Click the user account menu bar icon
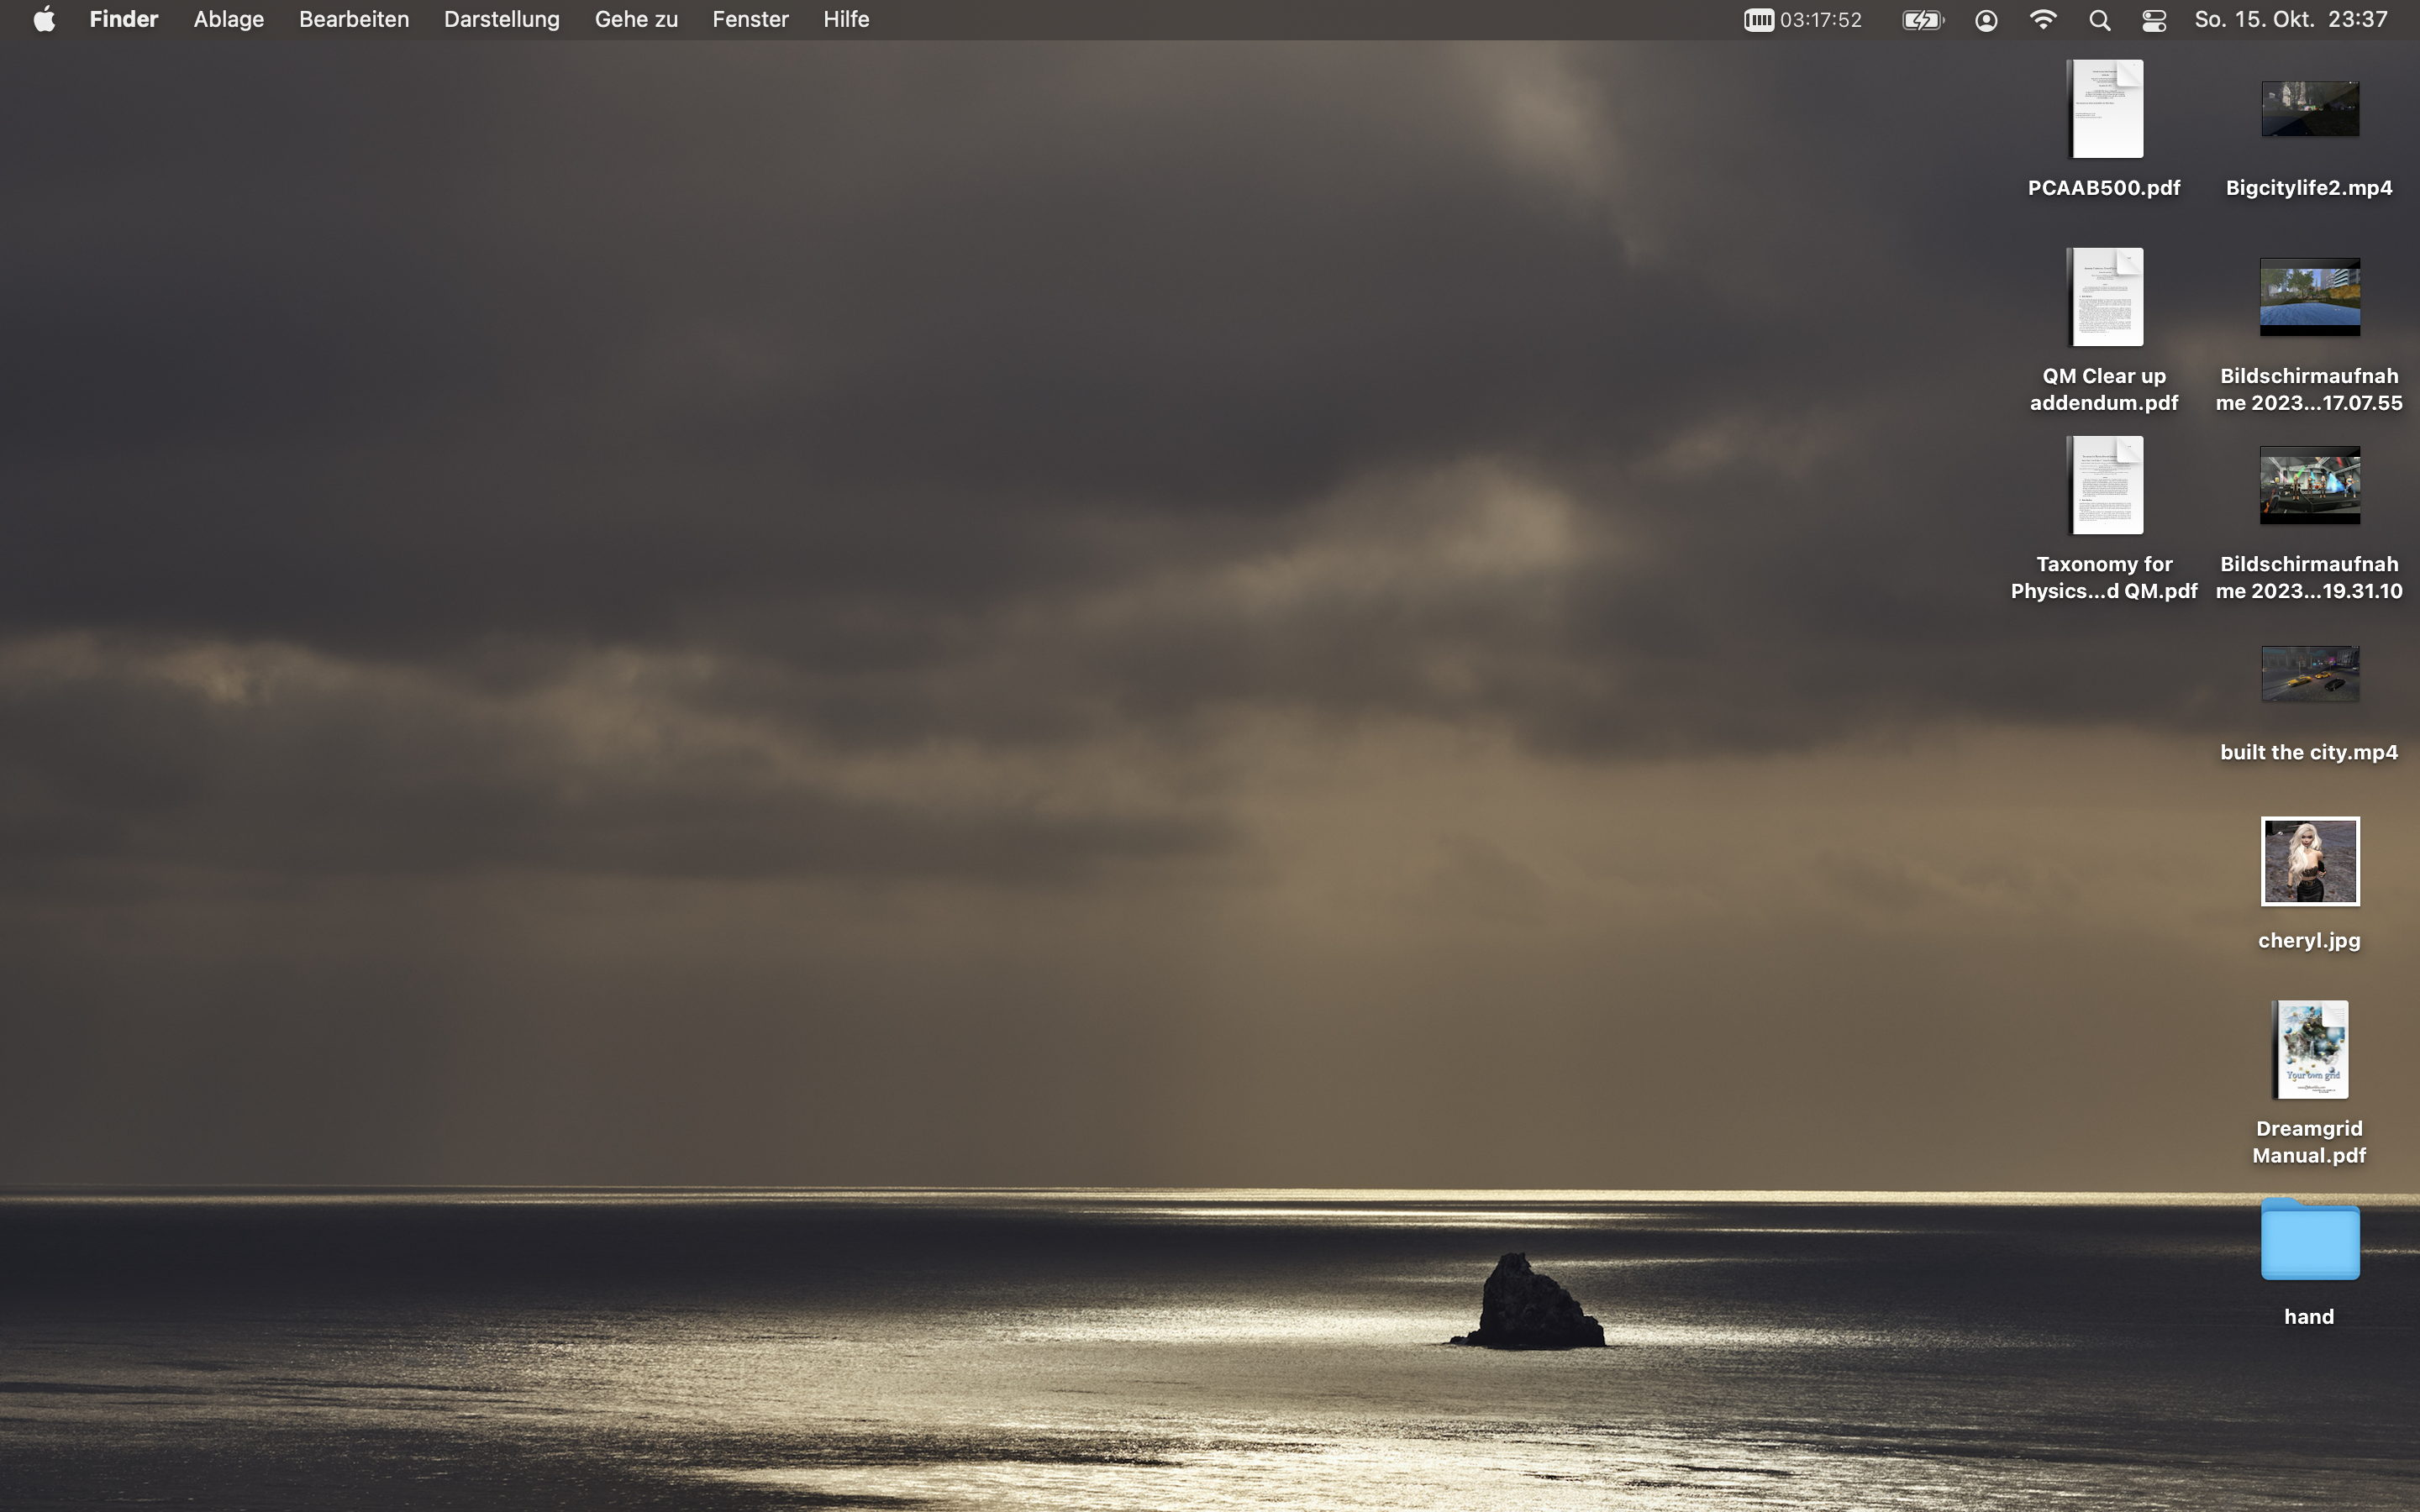Screen dimensions: 2420x1512 pos(1986,20)
